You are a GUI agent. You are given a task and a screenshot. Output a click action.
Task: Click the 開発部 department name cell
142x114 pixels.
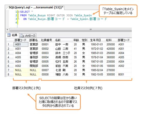[x=34, y=66]
